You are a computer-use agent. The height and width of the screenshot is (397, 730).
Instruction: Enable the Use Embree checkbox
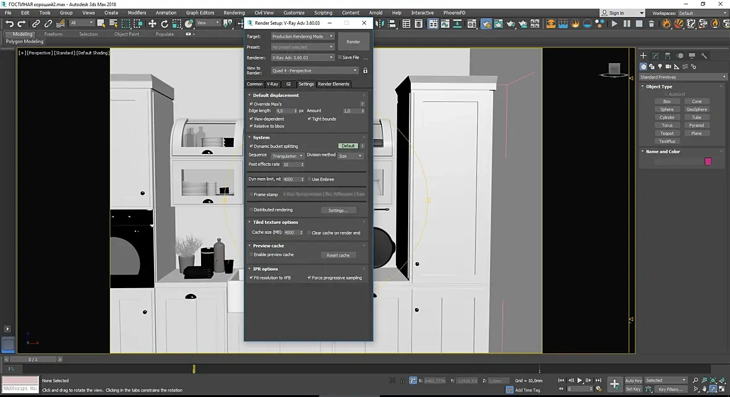(309, 179)
